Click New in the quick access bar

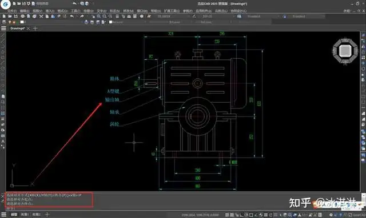[14, 3]
